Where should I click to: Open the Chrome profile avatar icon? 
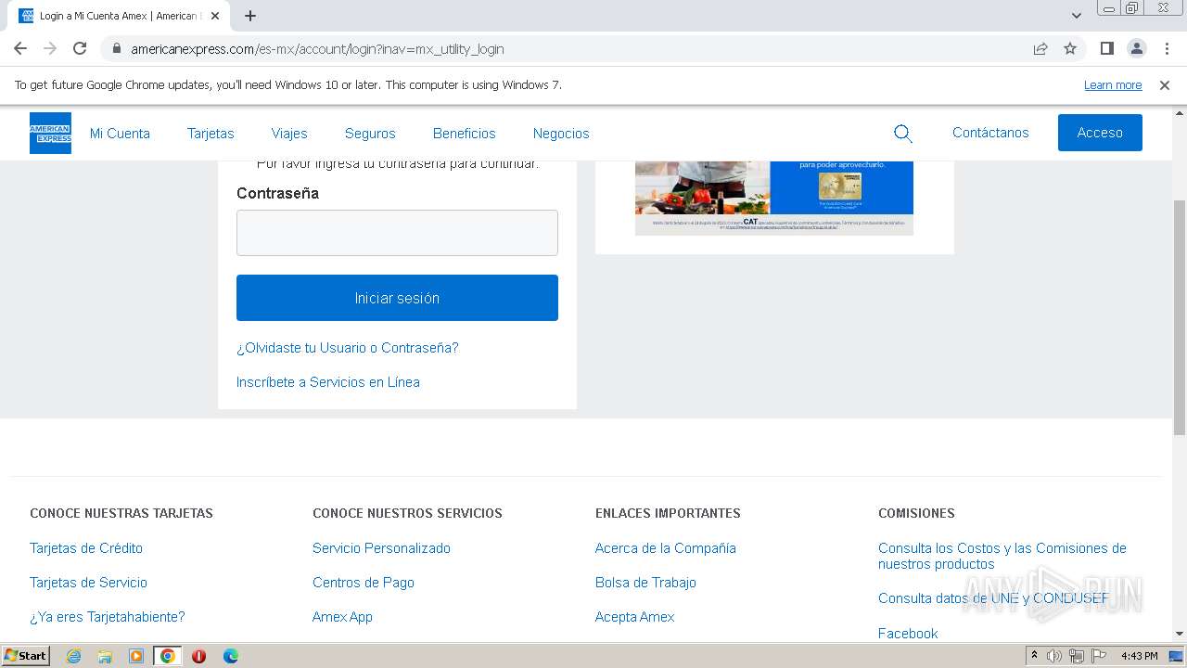coord(1136,48)
